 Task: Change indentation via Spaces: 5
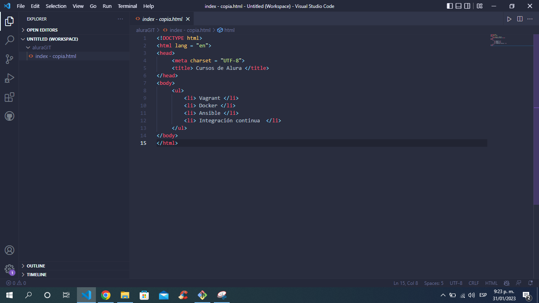tap(434, 283)
